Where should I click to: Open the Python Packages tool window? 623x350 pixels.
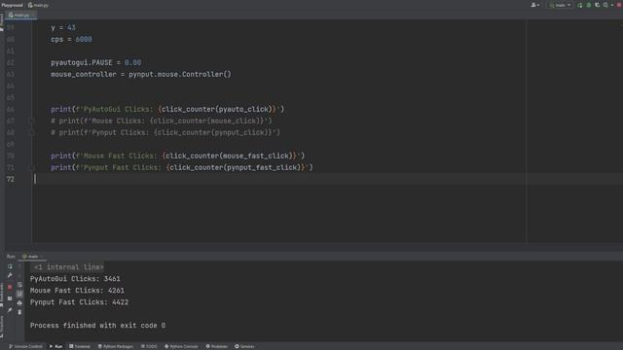(116, 346)
